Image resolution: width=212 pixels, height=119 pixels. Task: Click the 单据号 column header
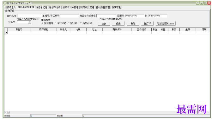[19, 29]
